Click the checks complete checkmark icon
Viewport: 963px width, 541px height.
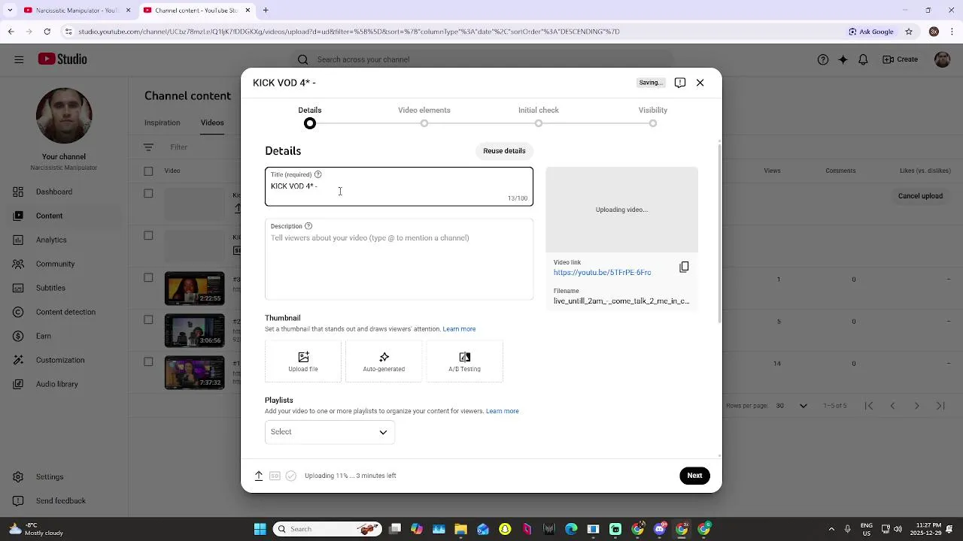tap(291, 476)
